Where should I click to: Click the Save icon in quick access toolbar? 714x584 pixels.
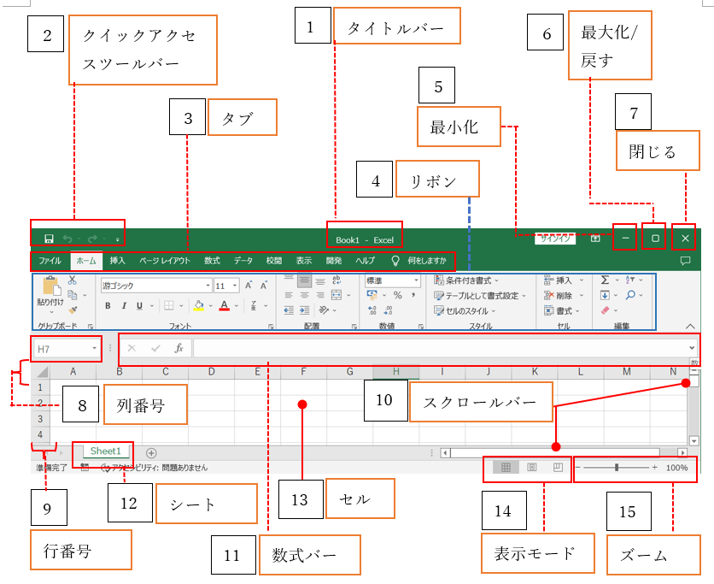click(x=49, y=239)
